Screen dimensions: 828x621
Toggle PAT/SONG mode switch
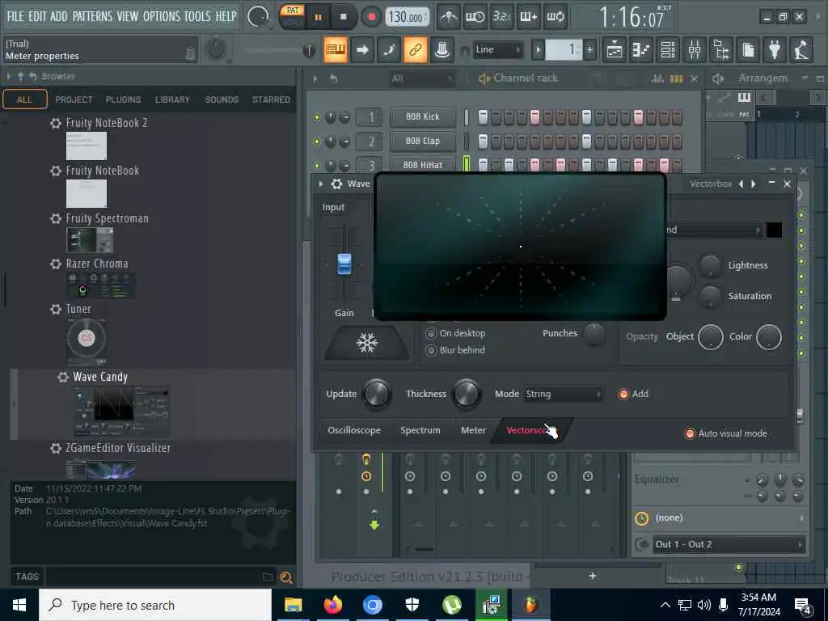(x=293, y=17)
